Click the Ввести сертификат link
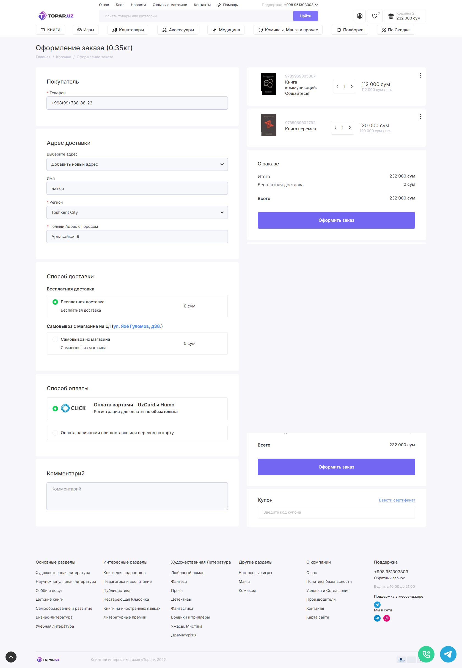 coord(397,500)
